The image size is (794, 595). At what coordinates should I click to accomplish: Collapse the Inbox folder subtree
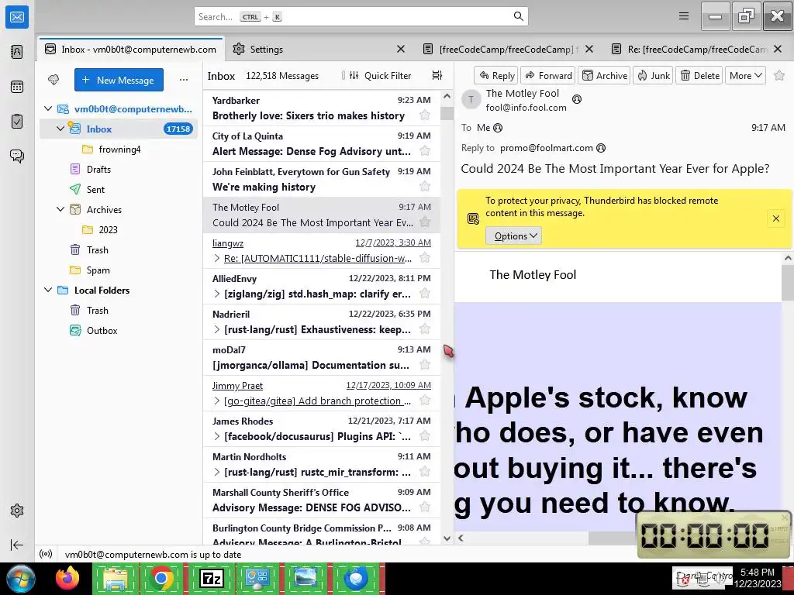click(60, 129)
